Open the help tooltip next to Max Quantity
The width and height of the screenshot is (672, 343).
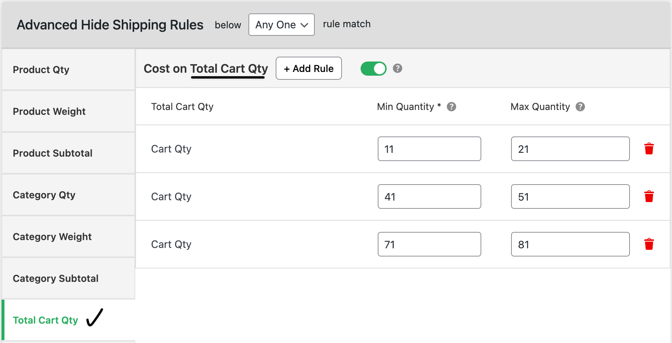pos(580,107)
